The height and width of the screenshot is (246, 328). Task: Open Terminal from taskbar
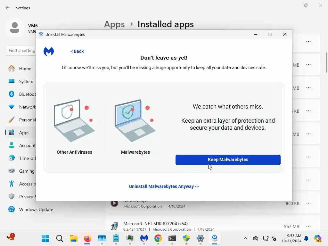pos(172,238)
